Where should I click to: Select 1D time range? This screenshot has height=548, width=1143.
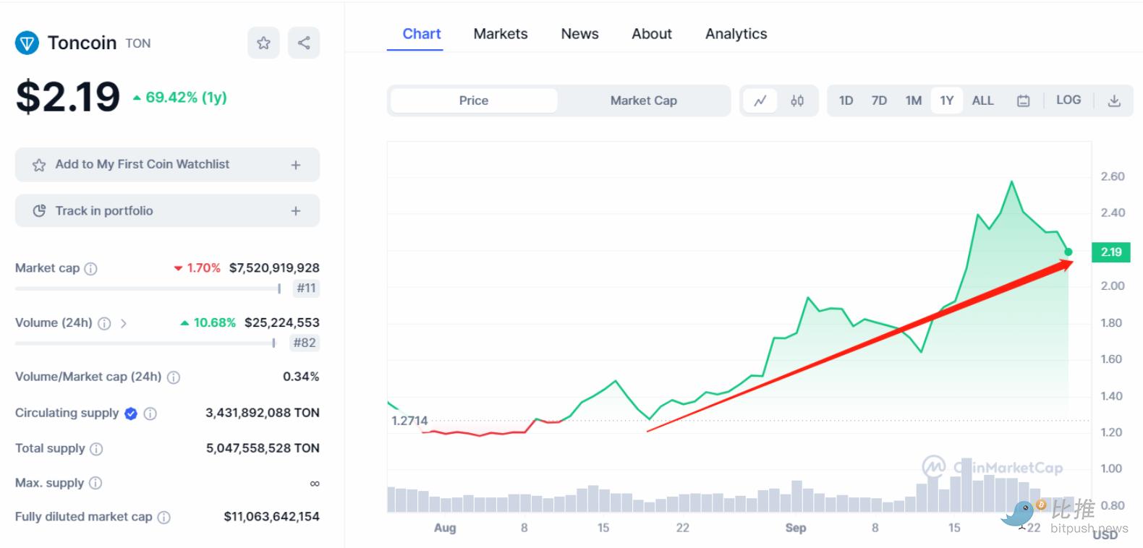pos(846,101)
